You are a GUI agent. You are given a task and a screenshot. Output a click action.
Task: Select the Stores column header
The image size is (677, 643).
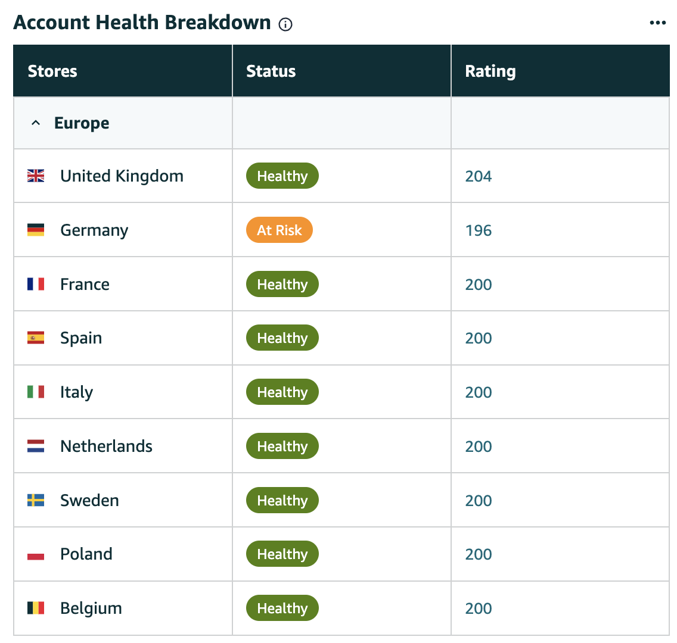pyautogui.click(x=52, y=71)
